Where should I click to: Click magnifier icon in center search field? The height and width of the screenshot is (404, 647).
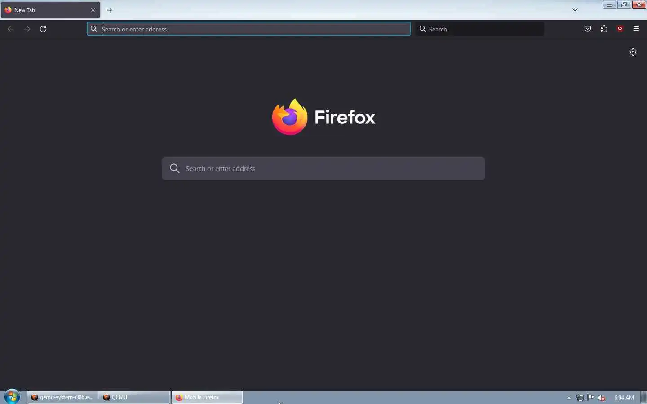pos(175,168)
